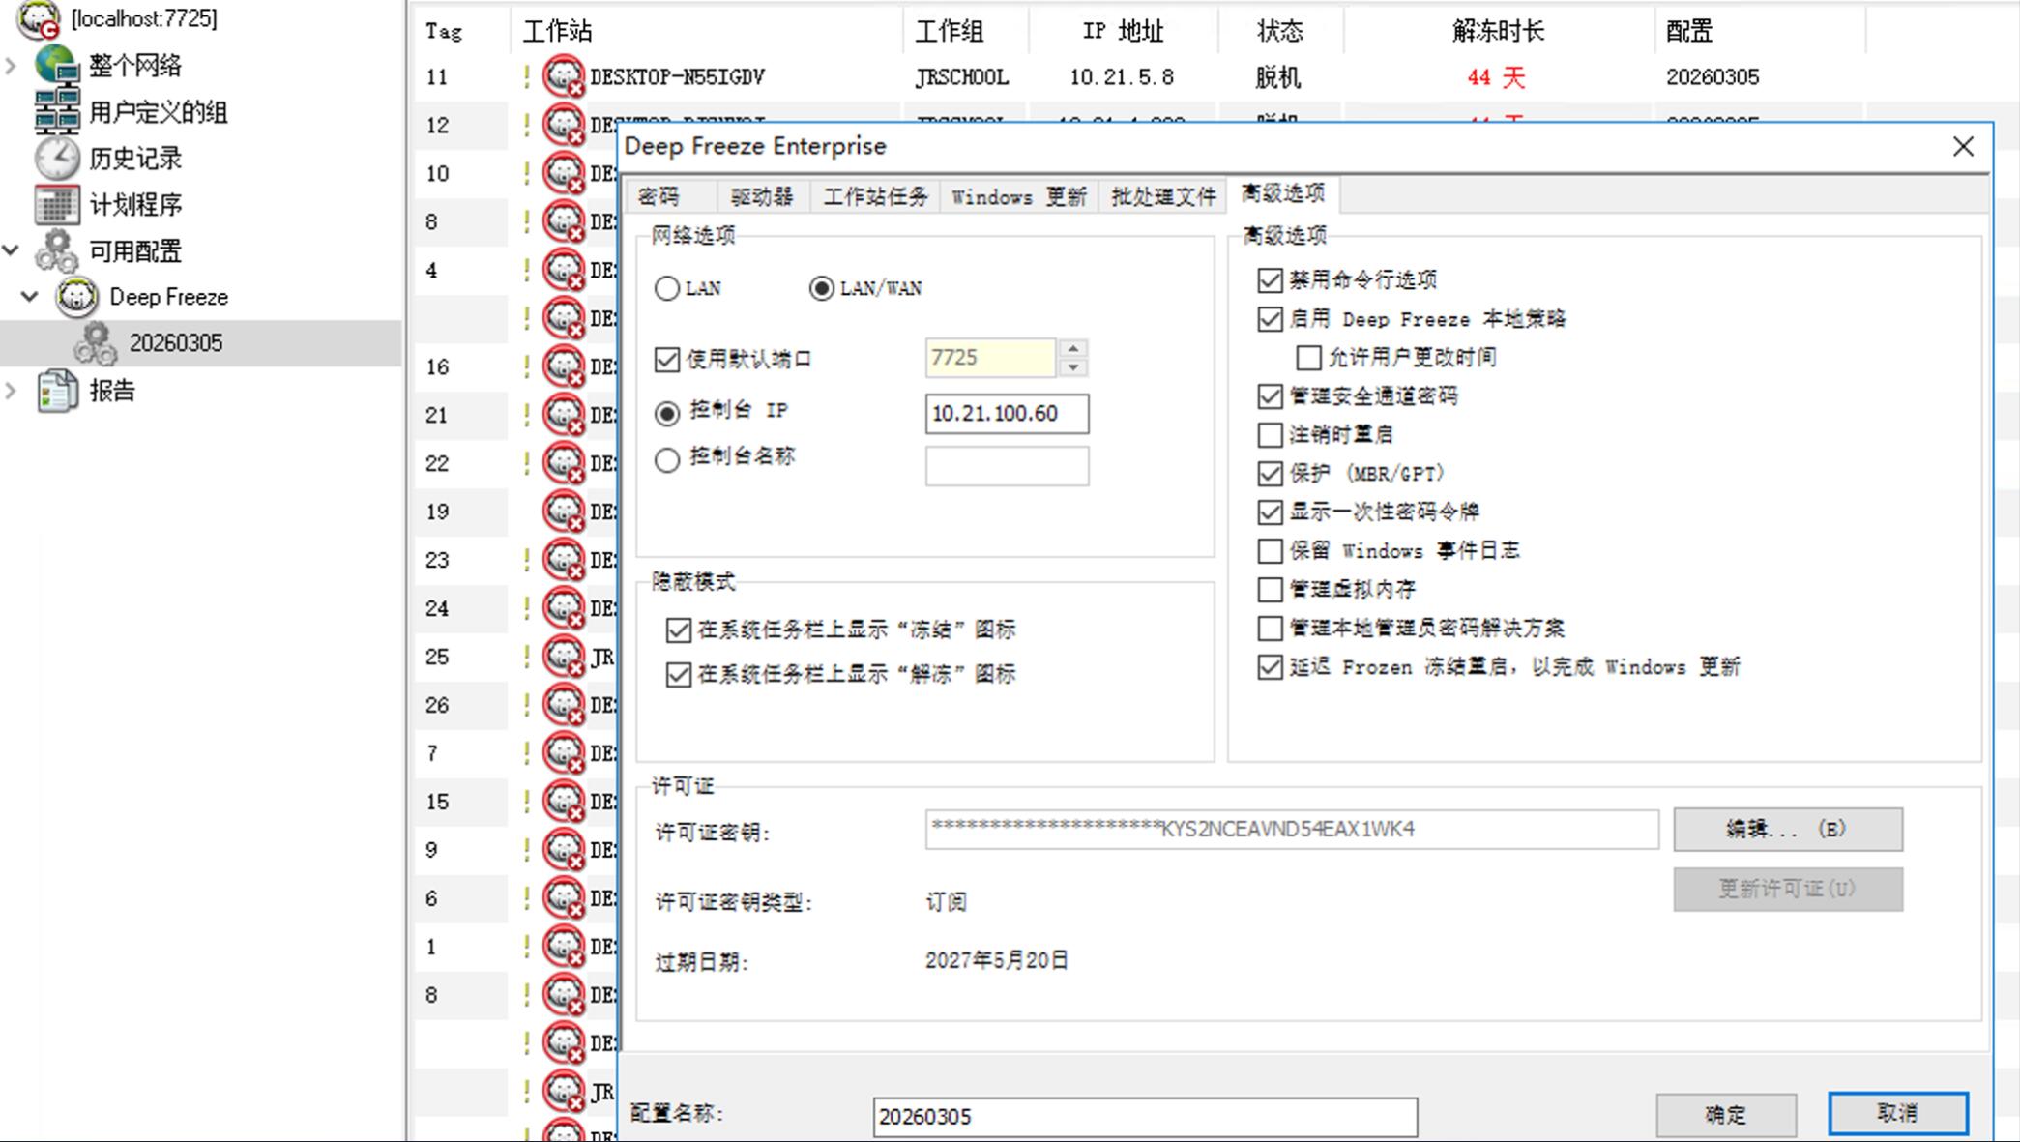This screenshot has width=2020, height=1142.
Task: Select the 20260305 configuration gear icon
Action: click(x=96, y=343)
